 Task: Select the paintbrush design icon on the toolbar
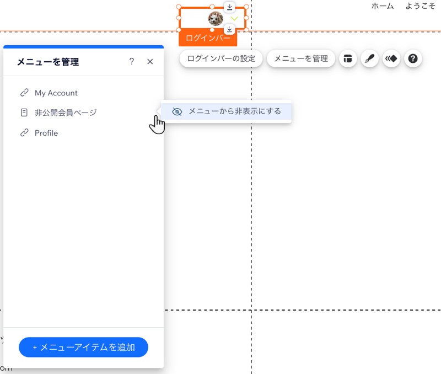pyautogui.click(x=370, y=58)
